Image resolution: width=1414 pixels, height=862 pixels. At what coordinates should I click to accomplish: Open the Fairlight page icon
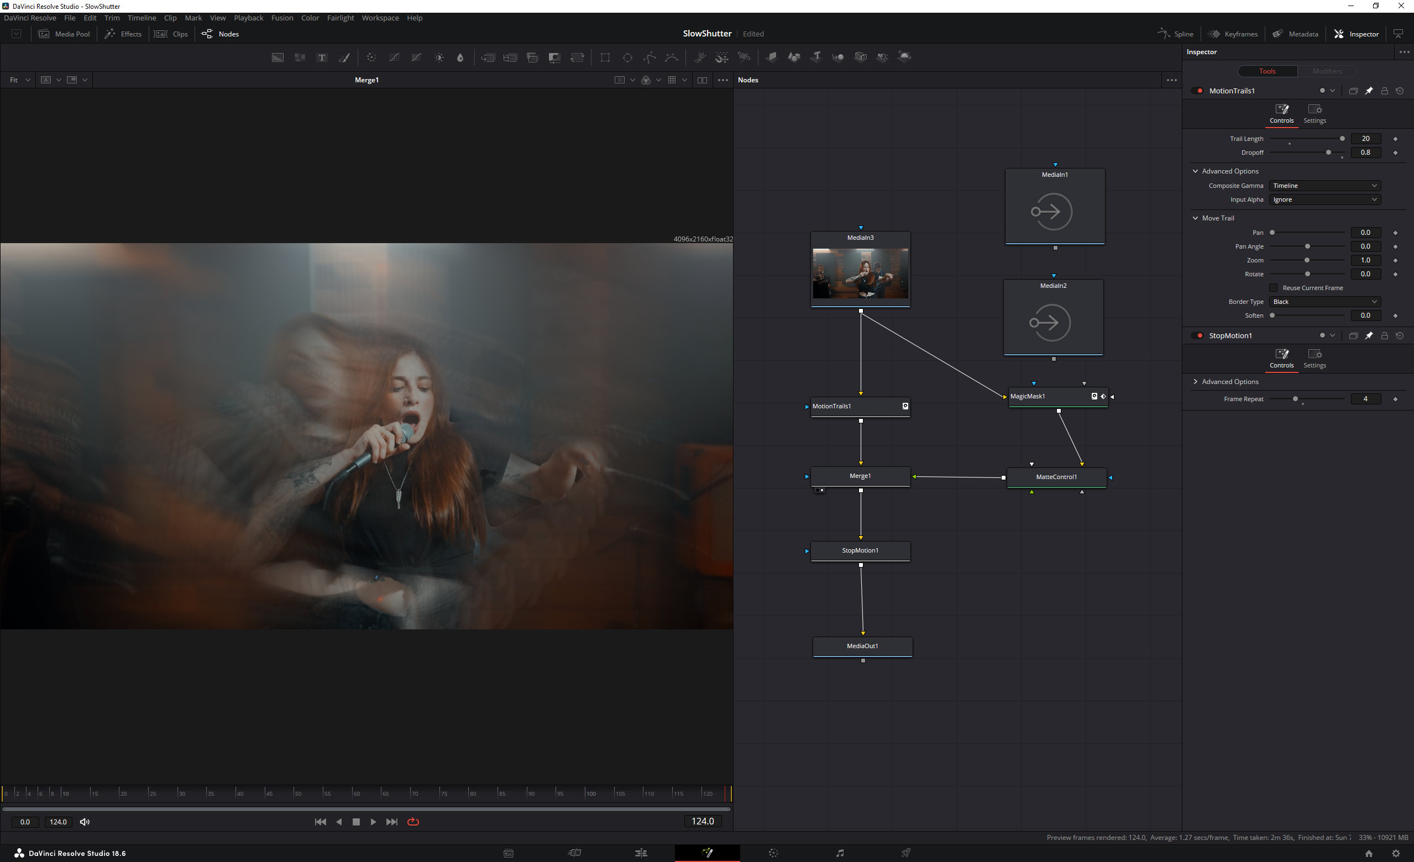840,853
